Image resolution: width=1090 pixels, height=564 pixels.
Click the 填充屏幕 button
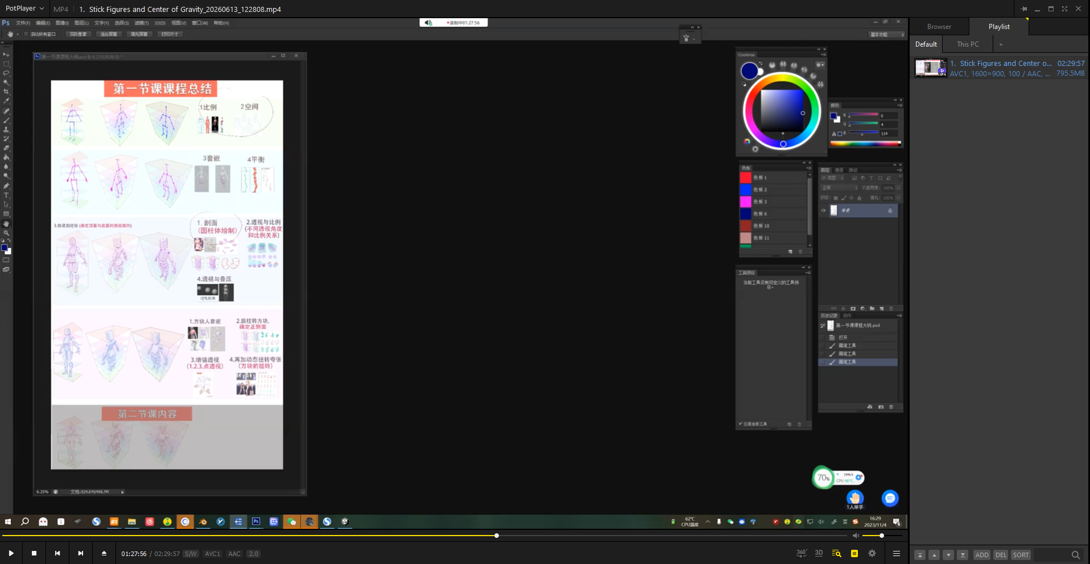click(x=139, y=34)
